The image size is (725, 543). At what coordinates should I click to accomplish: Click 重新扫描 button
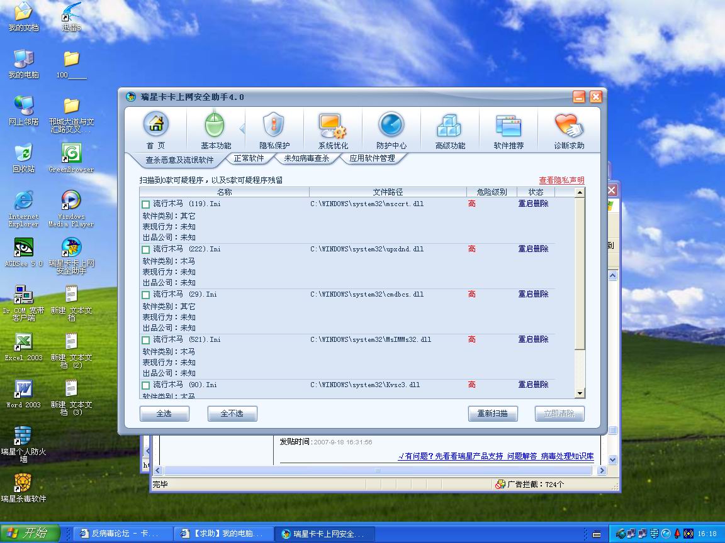coord(492,414)
